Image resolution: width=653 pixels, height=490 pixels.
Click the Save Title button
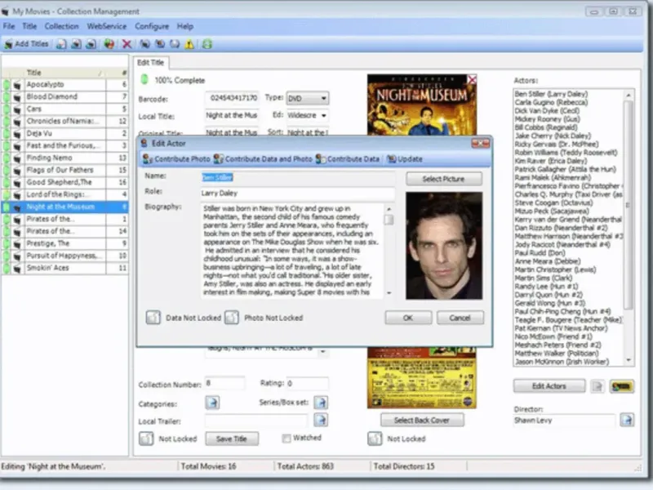point(232,439)
